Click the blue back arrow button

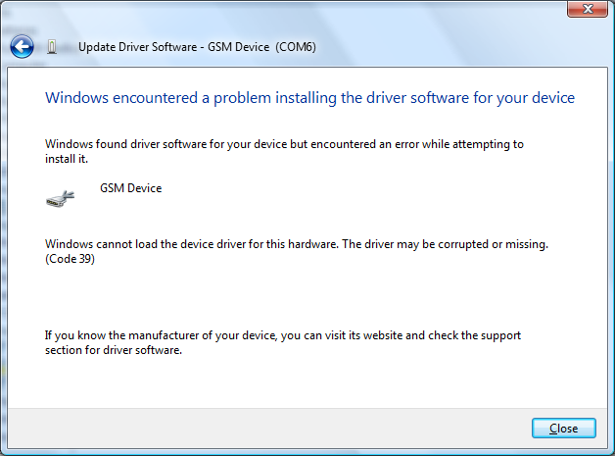23,46
